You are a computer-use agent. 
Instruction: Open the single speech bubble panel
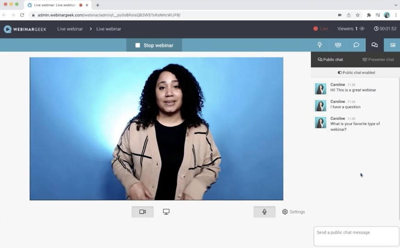tap(356, 45)
